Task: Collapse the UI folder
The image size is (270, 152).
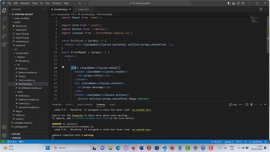Action: click(15, 65)
